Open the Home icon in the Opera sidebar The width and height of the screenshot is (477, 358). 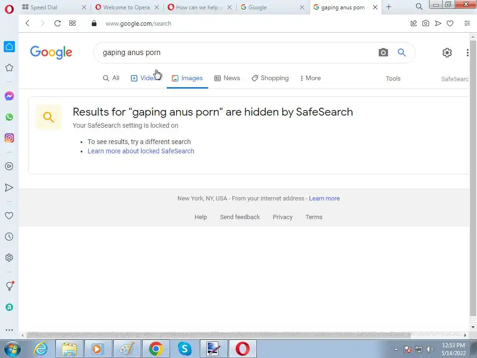point(9,47)
